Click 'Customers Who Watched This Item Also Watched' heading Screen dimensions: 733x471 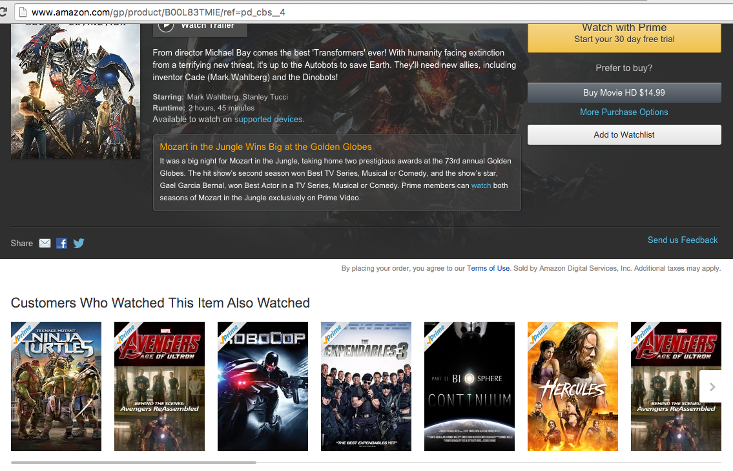pyautogui.click(x=160, y=303)
